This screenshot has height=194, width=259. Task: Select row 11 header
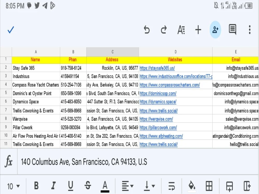6,144
